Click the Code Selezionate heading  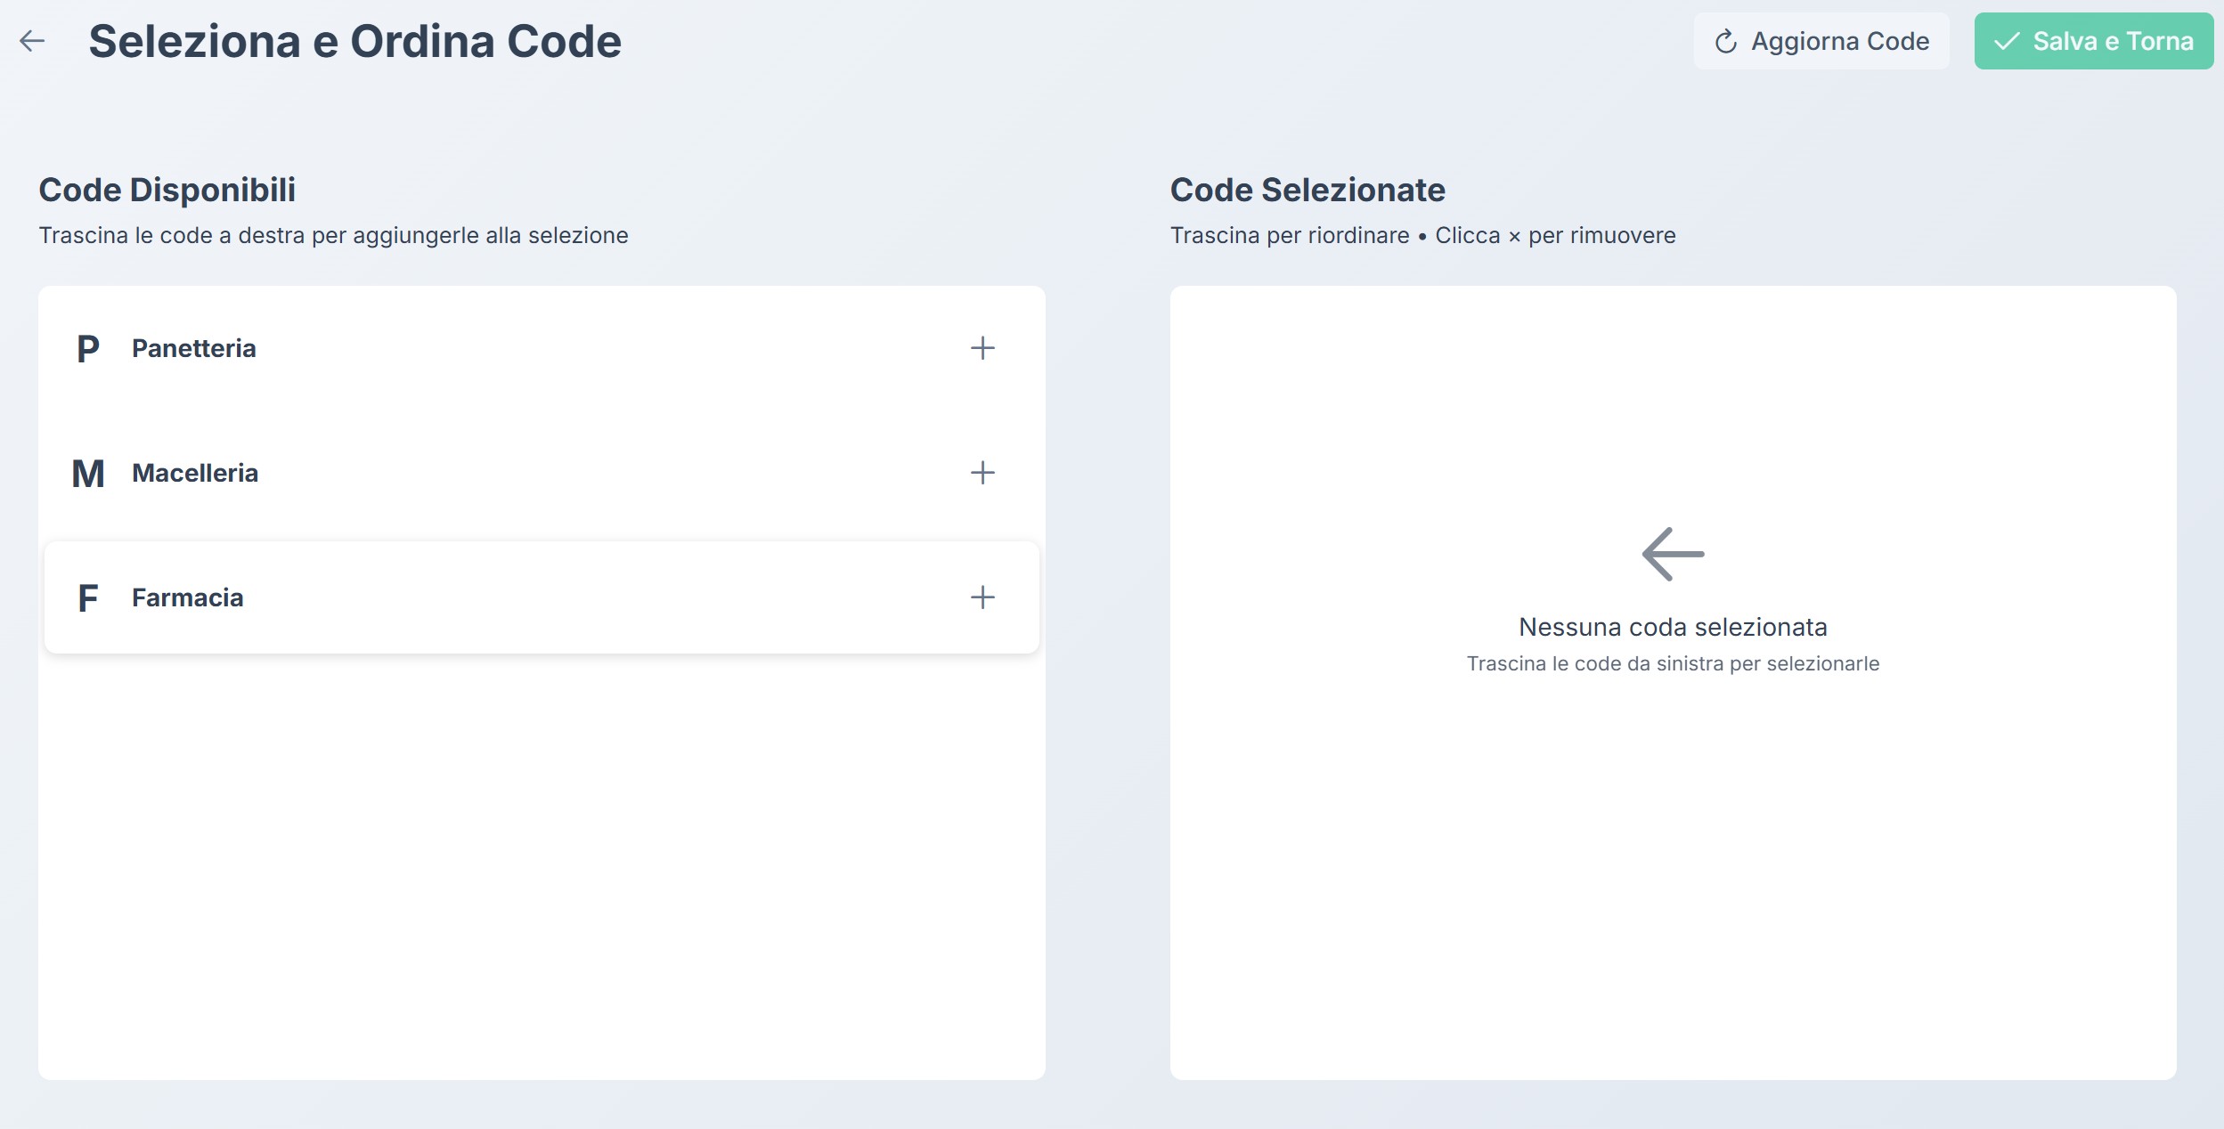[1307, 189]
